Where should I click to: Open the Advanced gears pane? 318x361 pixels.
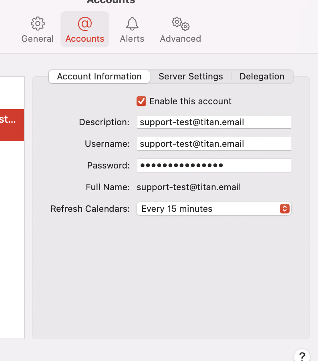(x=181, y=30)
